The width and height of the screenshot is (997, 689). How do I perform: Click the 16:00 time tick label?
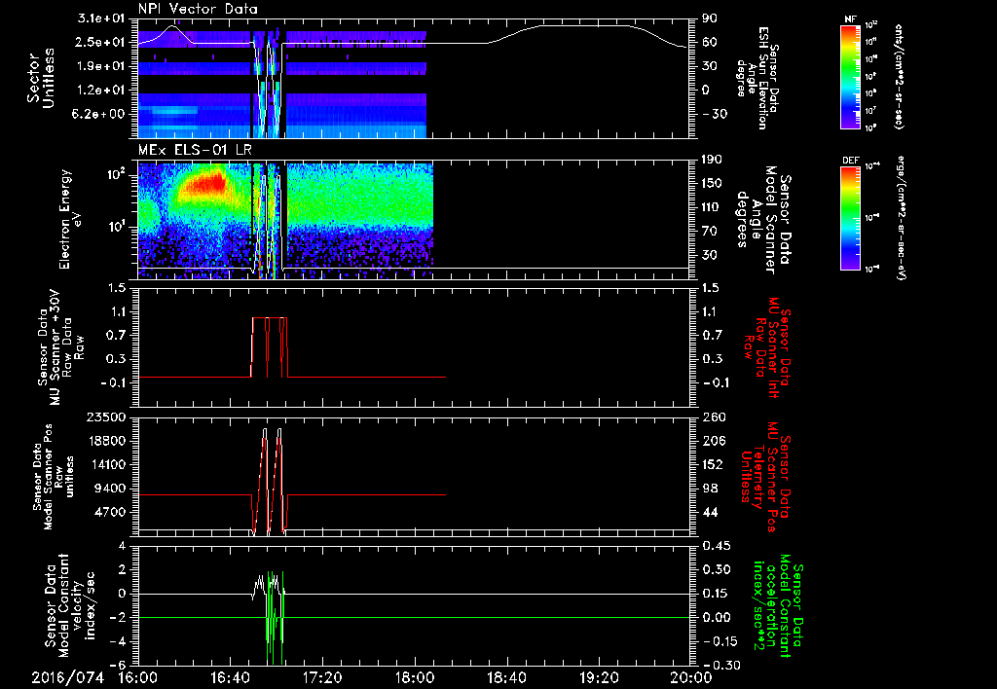138,677
